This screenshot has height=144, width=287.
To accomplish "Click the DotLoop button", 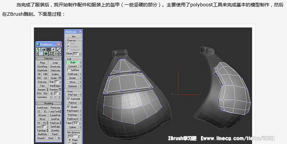I will [42, 82].
